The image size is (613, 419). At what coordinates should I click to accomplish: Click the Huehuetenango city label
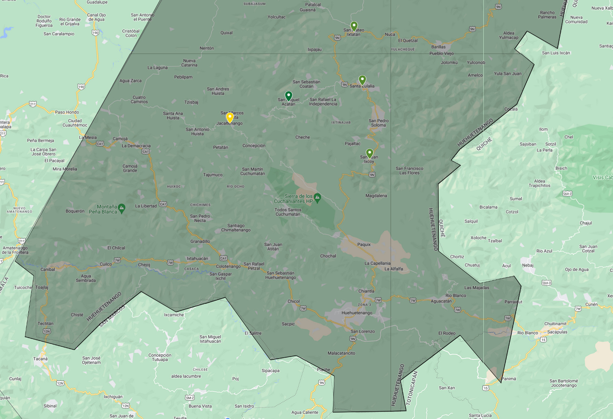[x=357, y=313]
